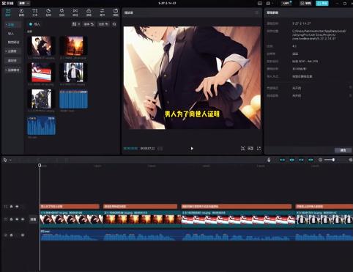The height and width of the screenshot is (272, 353).
Task: Toggle visibility eye on the subtitle track
Action: (x=17, y=207)
